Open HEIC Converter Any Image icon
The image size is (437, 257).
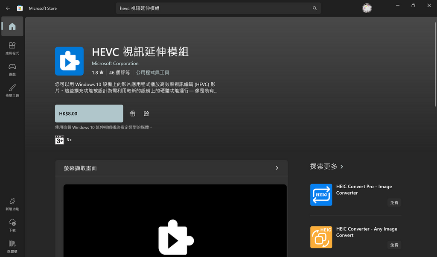tap(321, 237)
